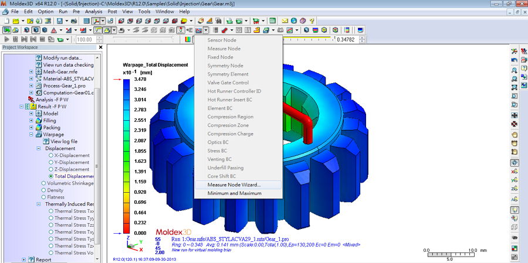Expand the Packing result node

(x=31, y=128)
